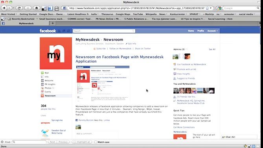263x148 pixels.
Task: Close the Find bar with X icon
Action: pyautogui.click(x=2, y=142)
